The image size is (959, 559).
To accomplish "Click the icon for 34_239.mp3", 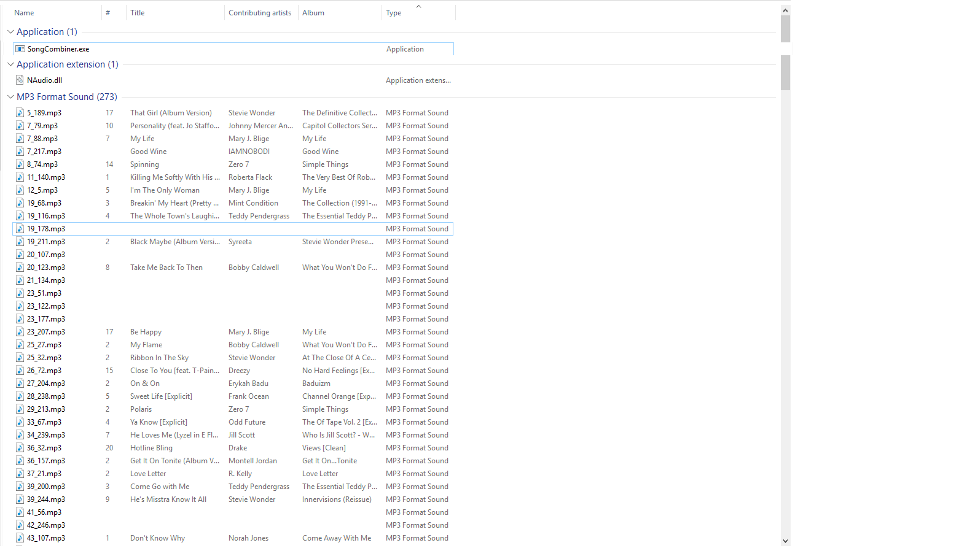I will point(20,435).
